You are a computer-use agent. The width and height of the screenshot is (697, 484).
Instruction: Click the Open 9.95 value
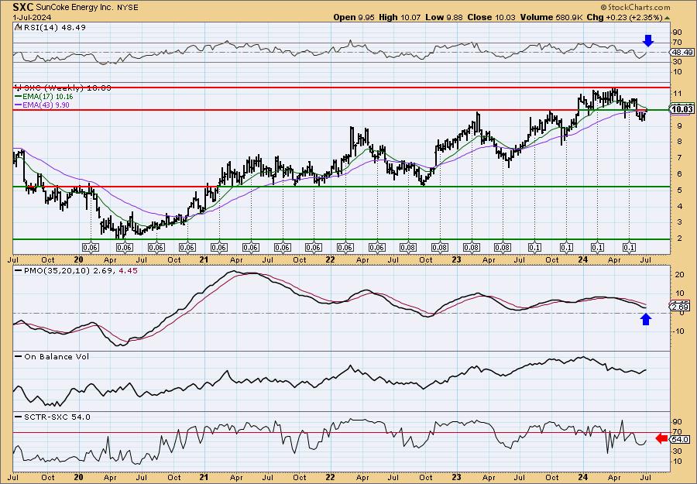pyautogui.click(x=354, y=17)
